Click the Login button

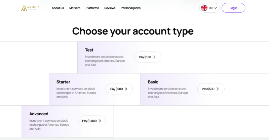233,8
